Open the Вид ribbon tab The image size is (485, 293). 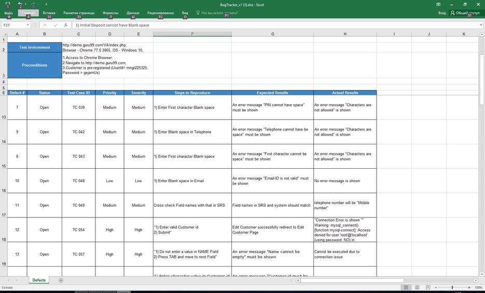[185, 13]
